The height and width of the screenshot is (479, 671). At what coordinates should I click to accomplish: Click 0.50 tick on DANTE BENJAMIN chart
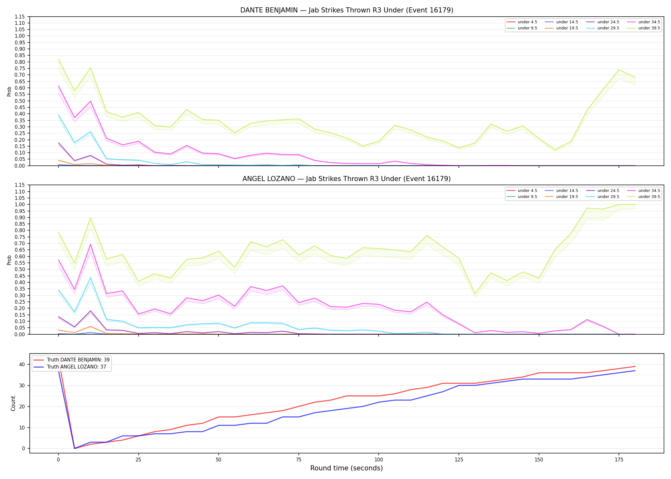(x=20, y=101)
